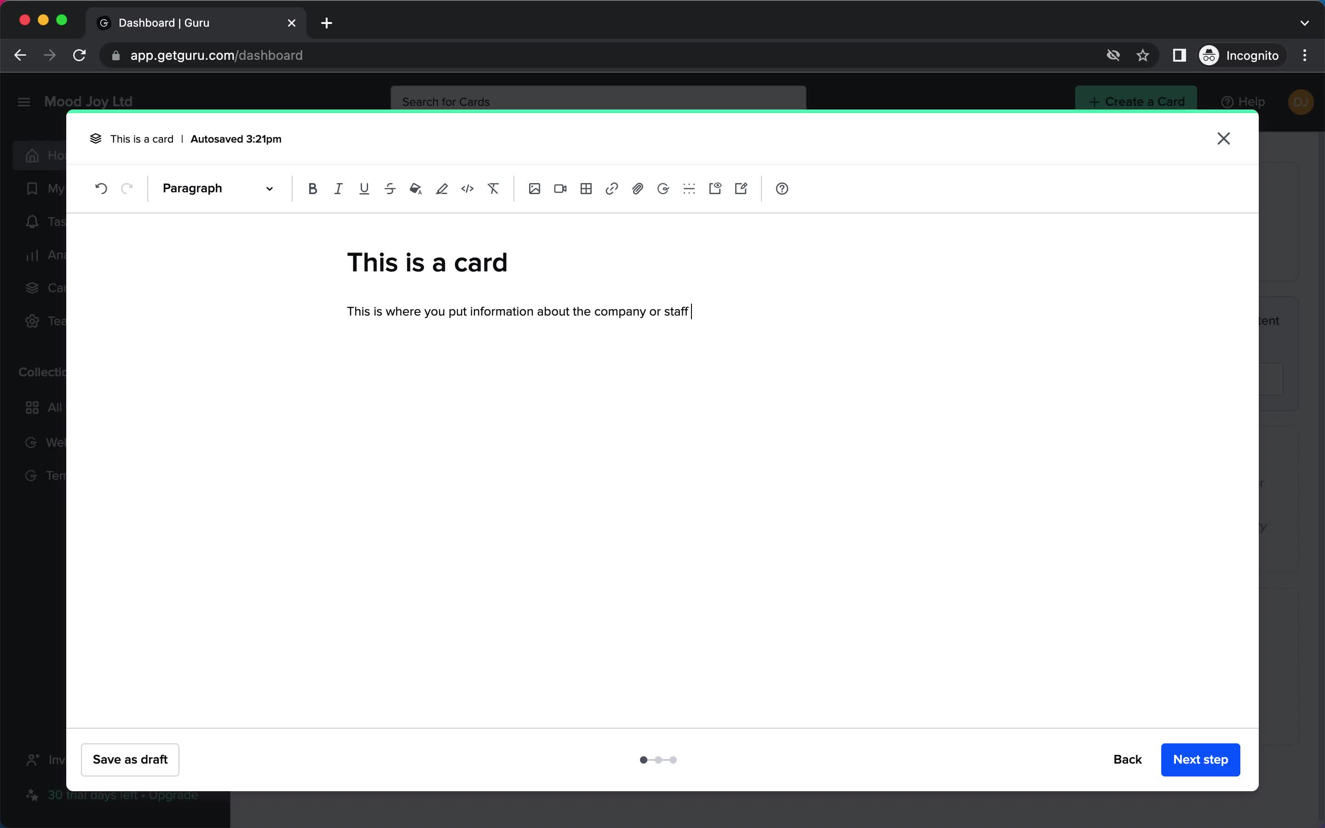Open paragraph style dropdown

[x=218, y=188]
